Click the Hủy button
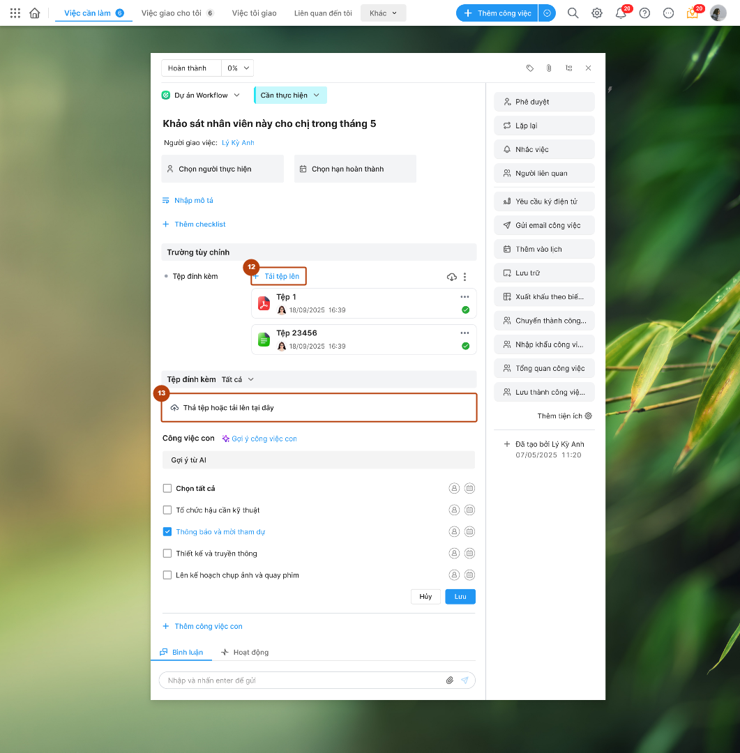 tap(425, 596)
